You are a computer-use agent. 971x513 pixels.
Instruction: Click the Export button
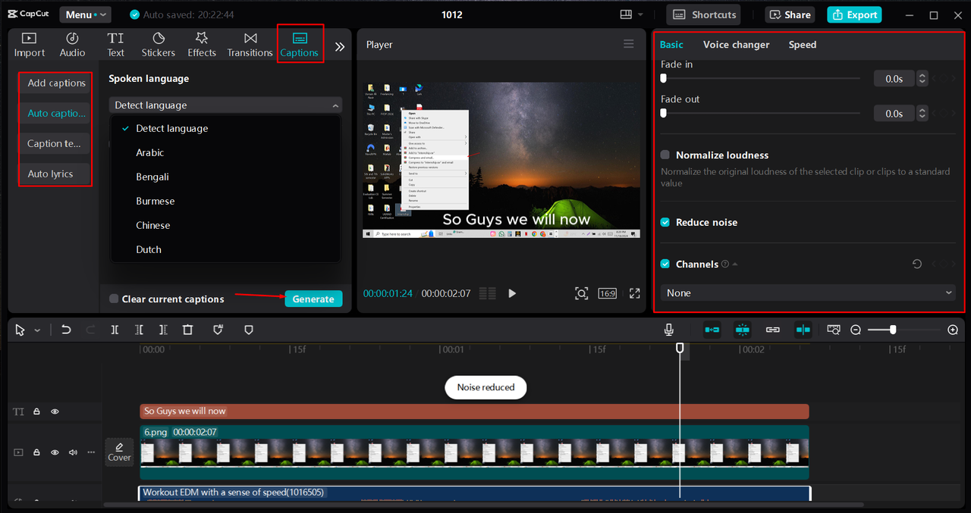pos(855,14)
